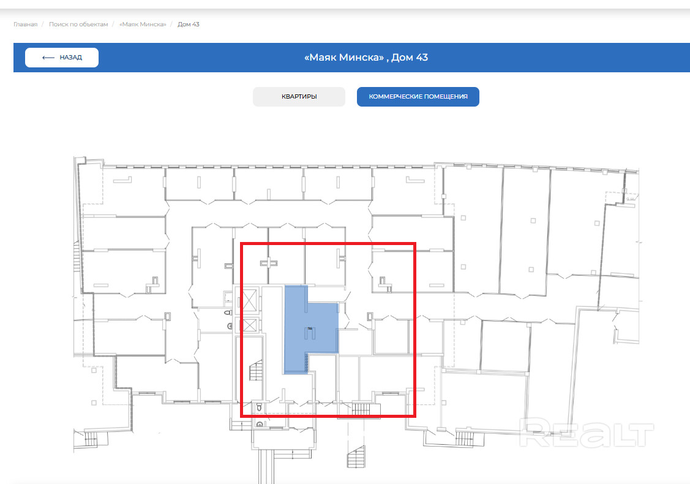690x484 pixels.
Task: Click the back arrow icon in Назад
Action: (x=48, y=58)
